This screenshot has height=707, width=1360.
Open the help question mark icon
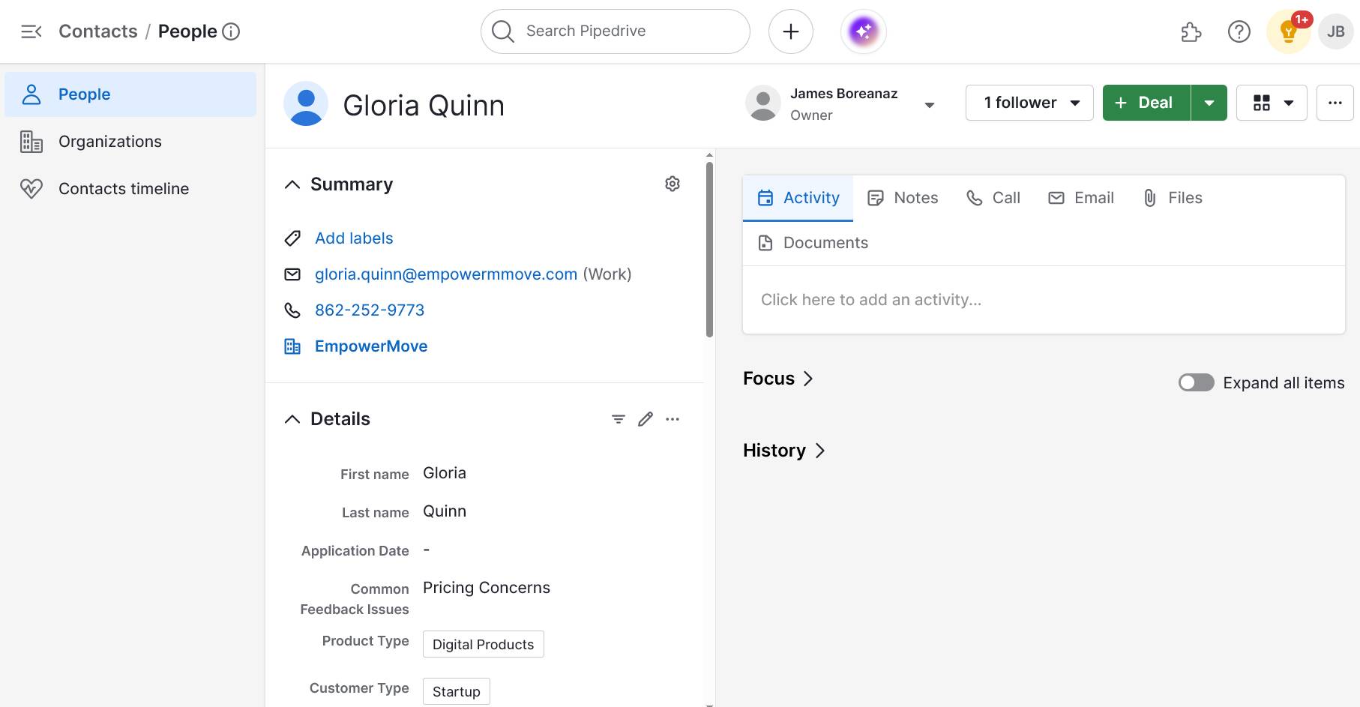pyautogui.click(x=1239, y=31)
